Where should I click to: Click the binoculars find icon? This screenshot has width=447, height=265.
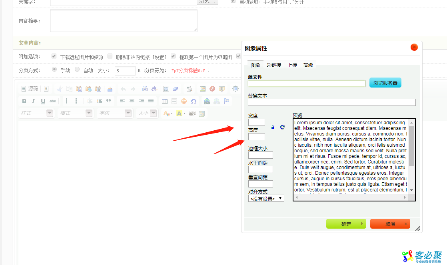(145, 89)
